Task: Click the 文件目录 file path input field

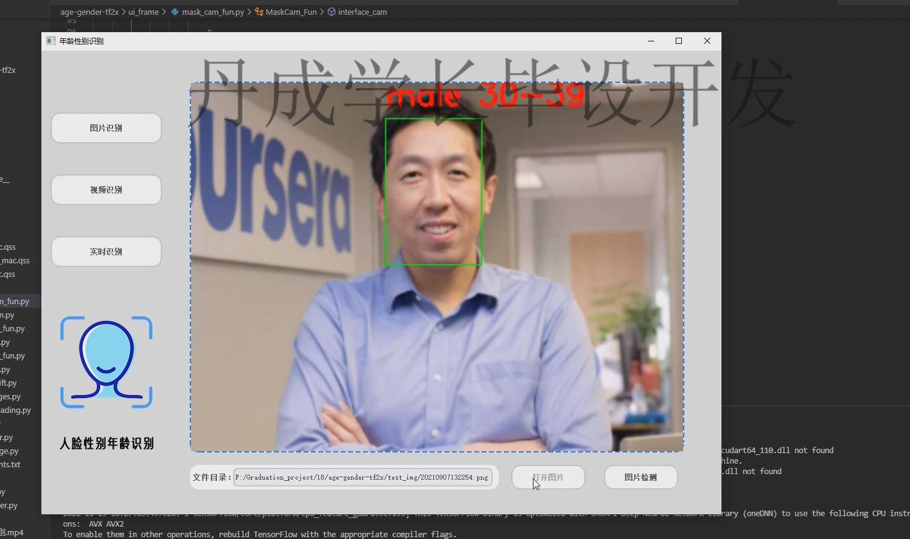Action: (x=362, y=477)
